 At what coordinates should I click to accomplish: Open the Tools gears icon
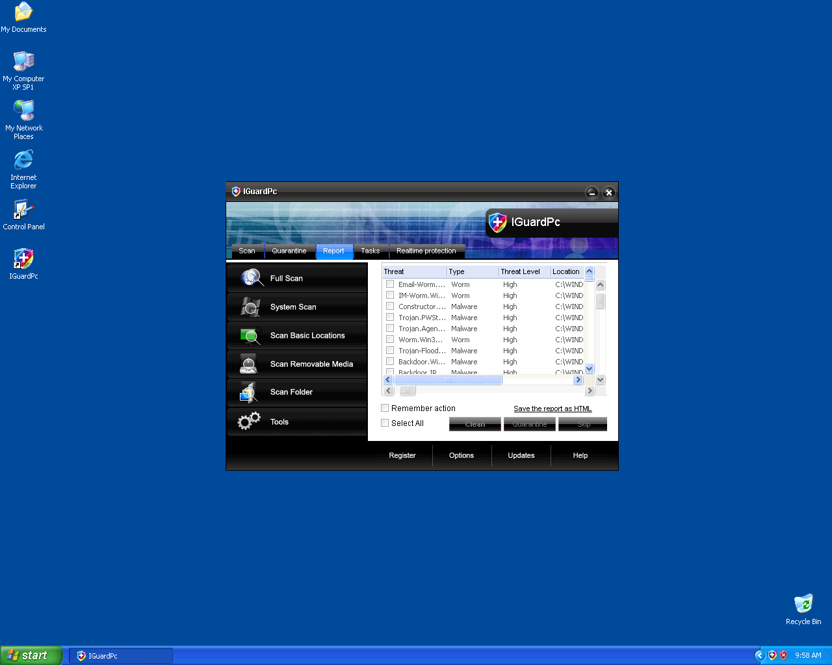pos(249,421)
